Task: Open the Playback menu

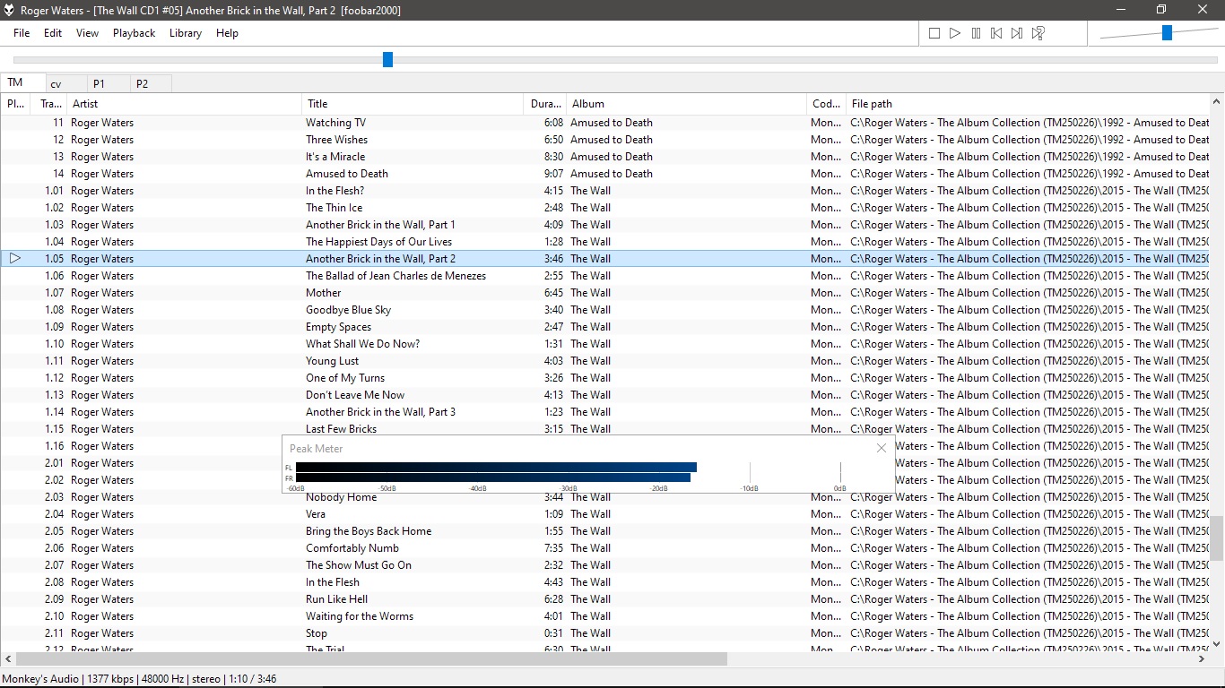Action: (x=134, y=33)
